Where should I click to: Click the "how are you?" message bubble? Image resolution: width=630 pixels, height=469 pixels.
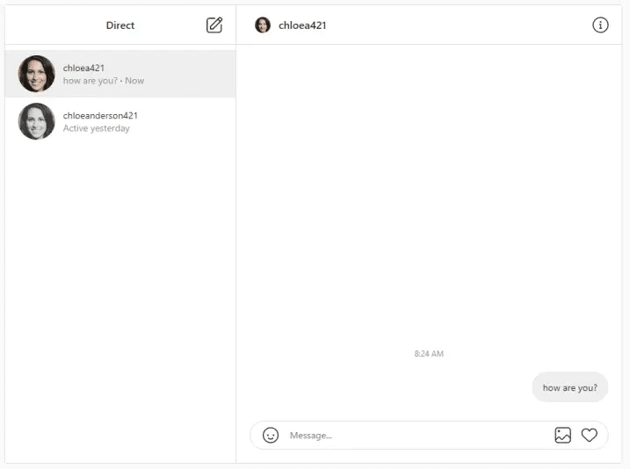569,387
